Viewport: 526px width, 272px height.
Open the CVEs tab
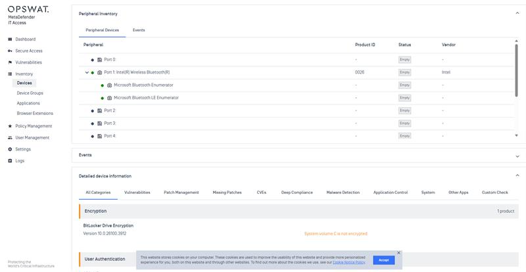click(x=261, y=193)
